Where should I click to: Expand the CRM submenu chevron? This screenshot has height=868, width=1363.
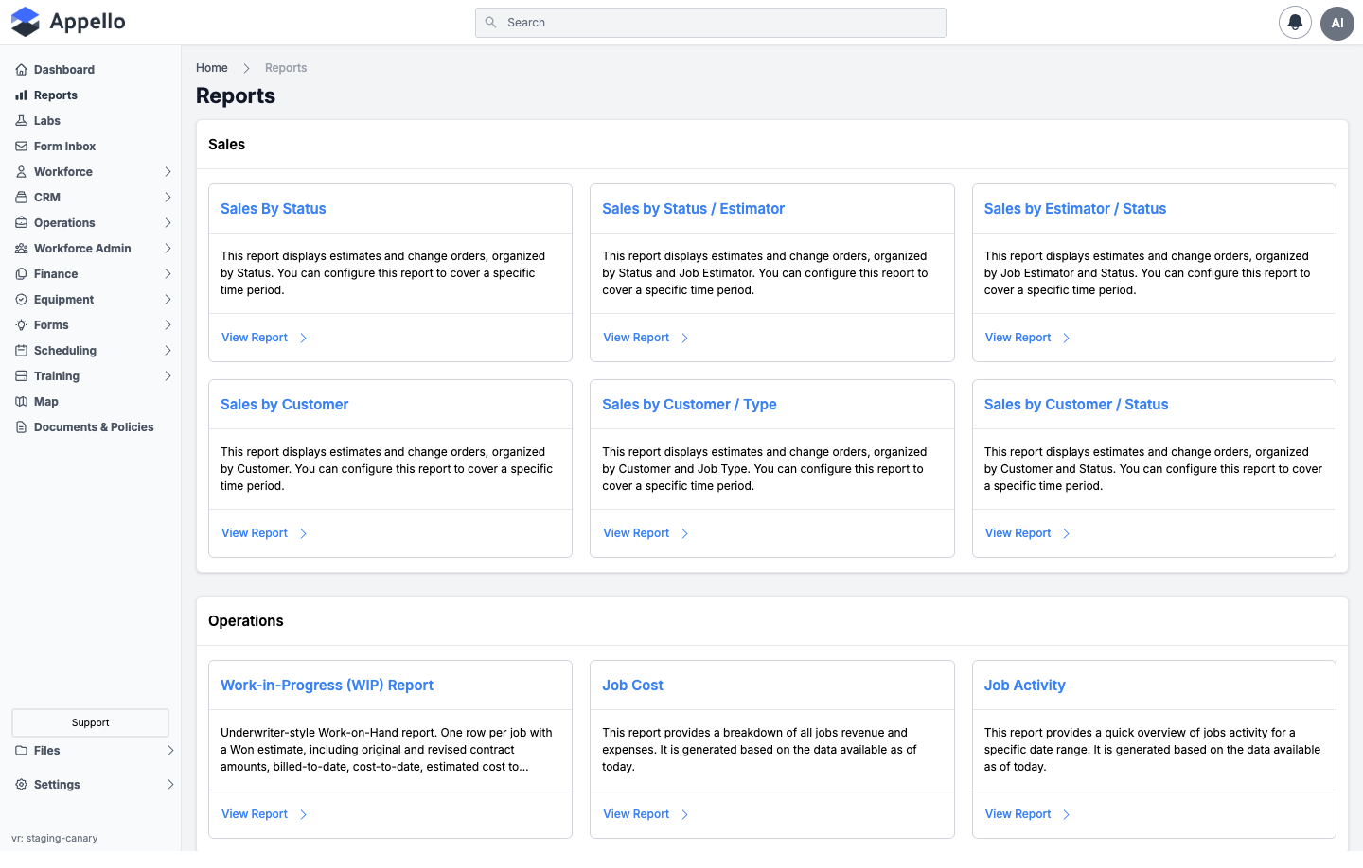pos(168,198)
